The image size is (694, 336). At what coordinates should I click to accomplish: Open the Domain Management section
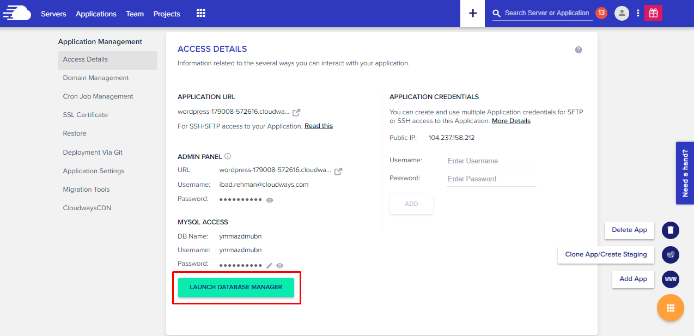coord(95,77)
